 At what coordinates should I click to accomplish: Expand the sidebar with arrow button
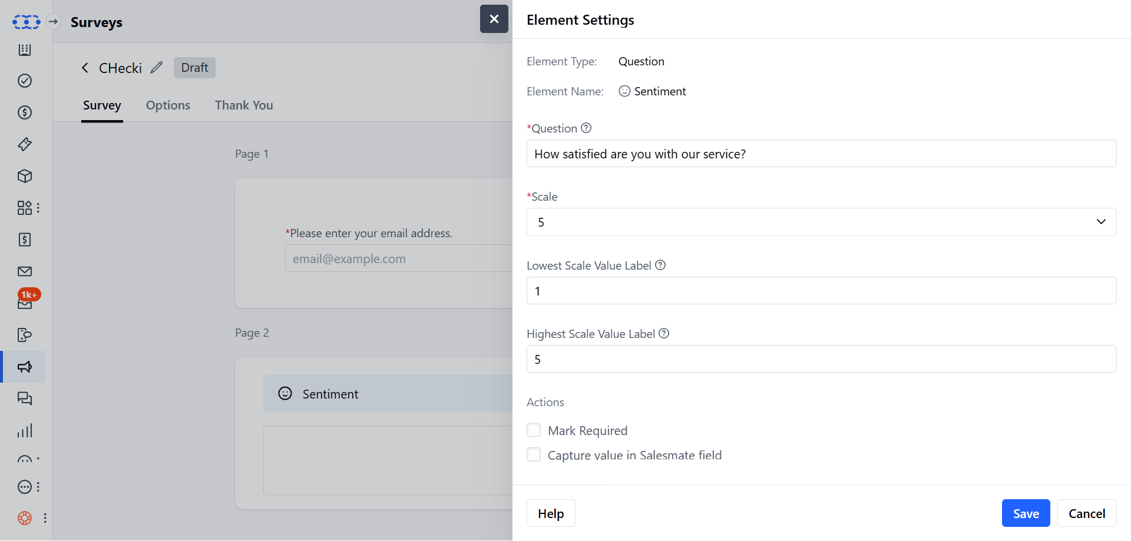54,22
